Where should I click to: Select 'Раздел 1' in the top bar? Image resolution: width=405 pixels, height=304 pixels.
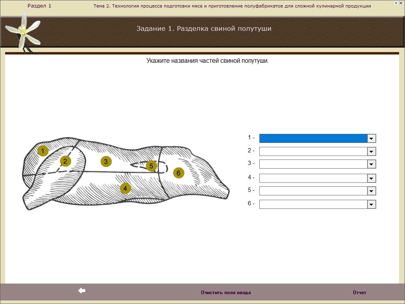39,6
